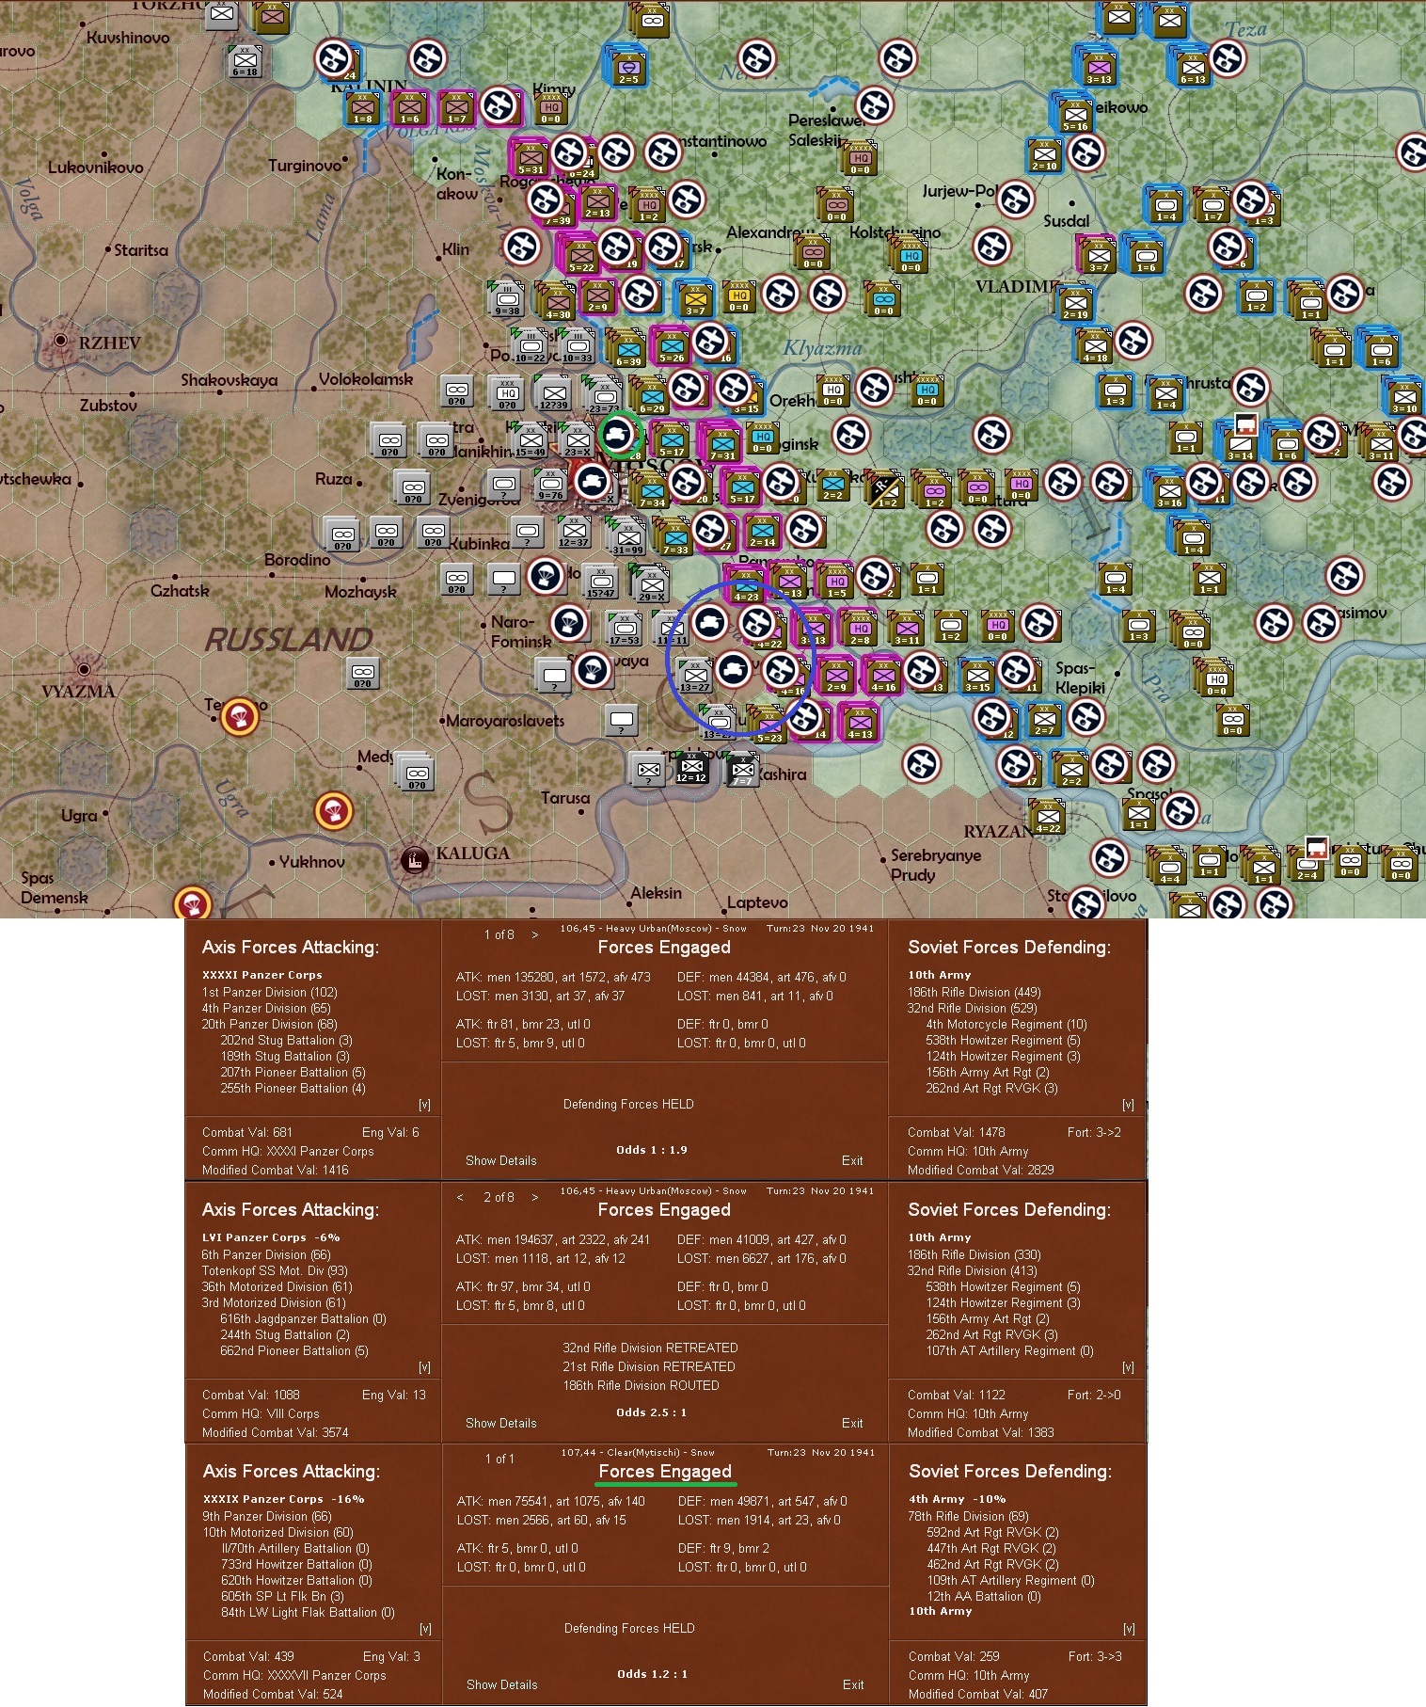This screenshot has height=1707, width=1426.
Task: Expand Axis unit list in LVI Panzer Corps report
Action: [424, 1367]
